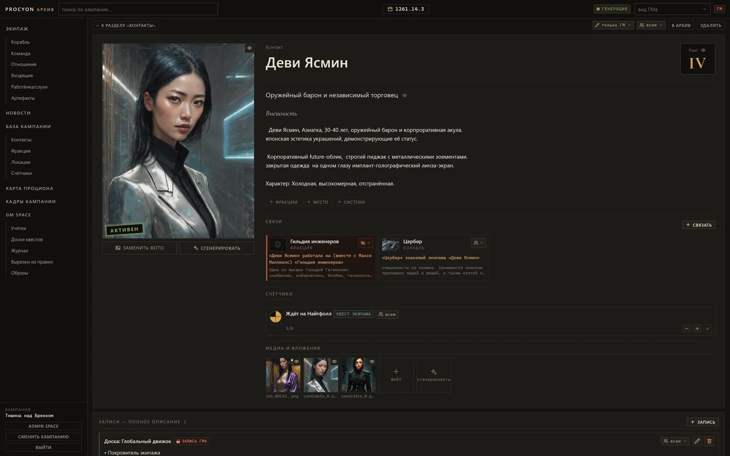The image size is (730, 456).
Task: Click the Ждёт на Найтфолл progress pie
Action: [276, 316]
